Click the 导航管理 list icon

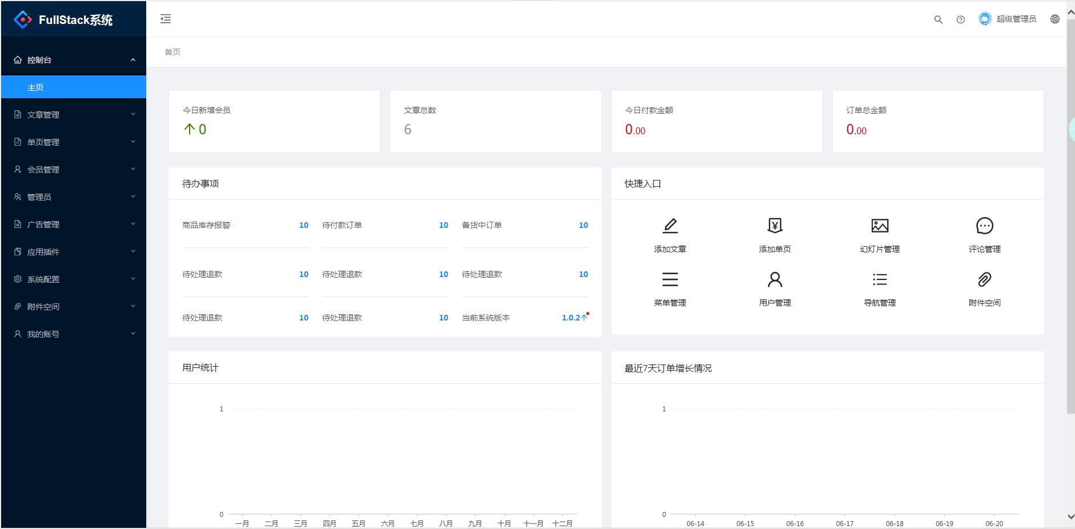880,279
